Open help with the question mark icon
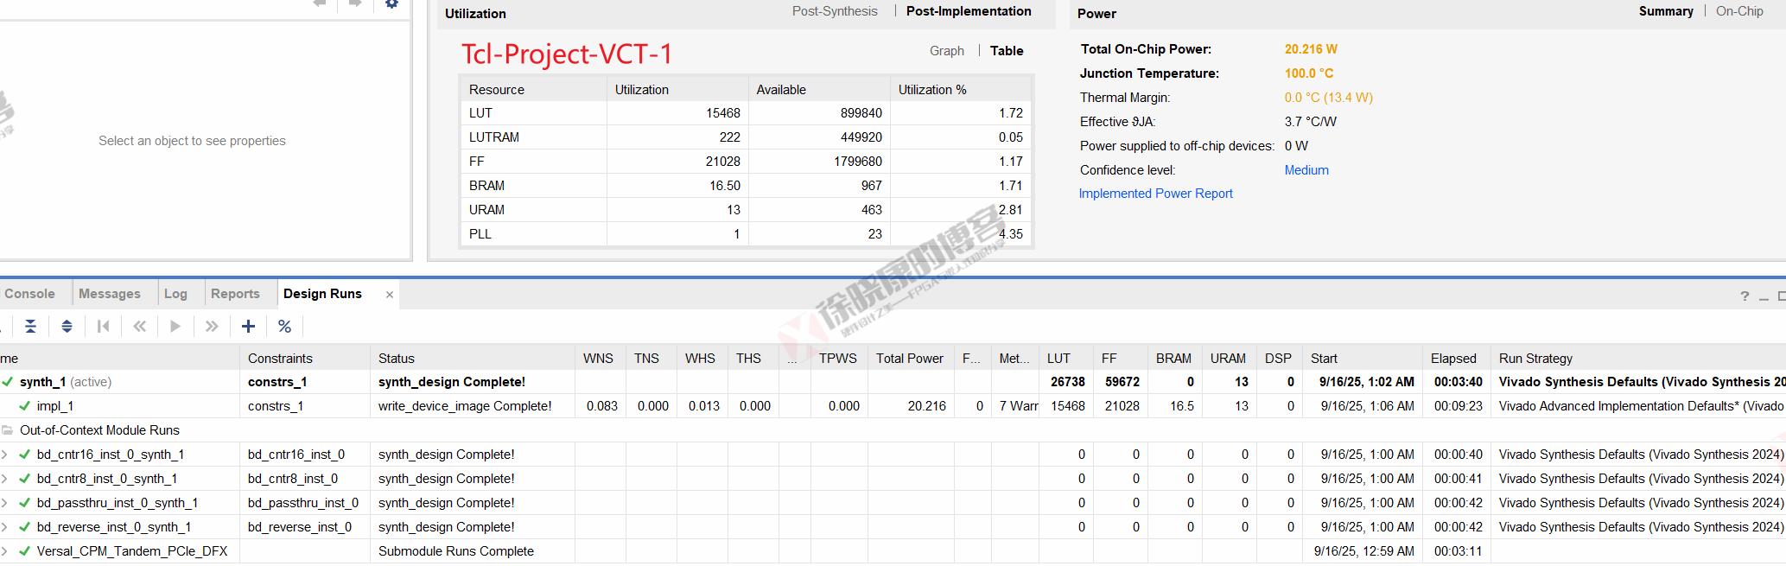The width and height of the screenshot is (1786, 566). coord(1745,296)
